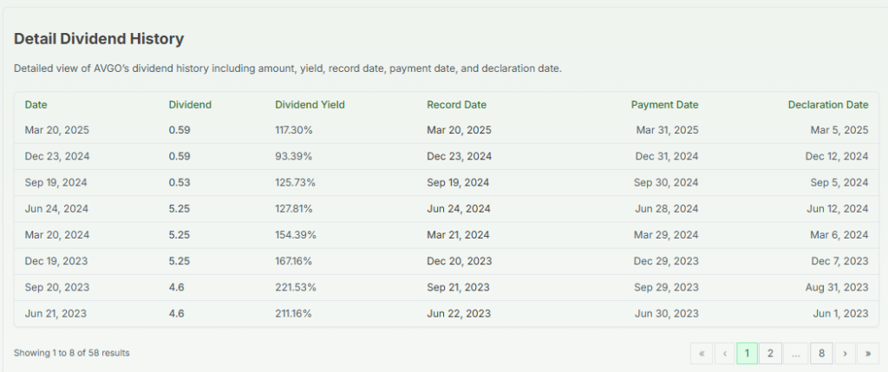Open page 2 of dividend history
The height and width of the screenshot is (372, 888).
769,353
